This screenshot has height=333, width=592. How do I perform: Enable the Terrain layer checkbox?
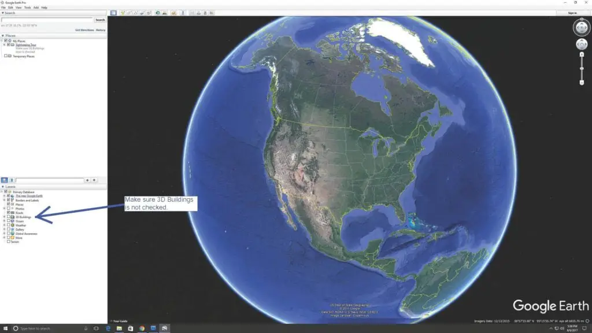8,242
